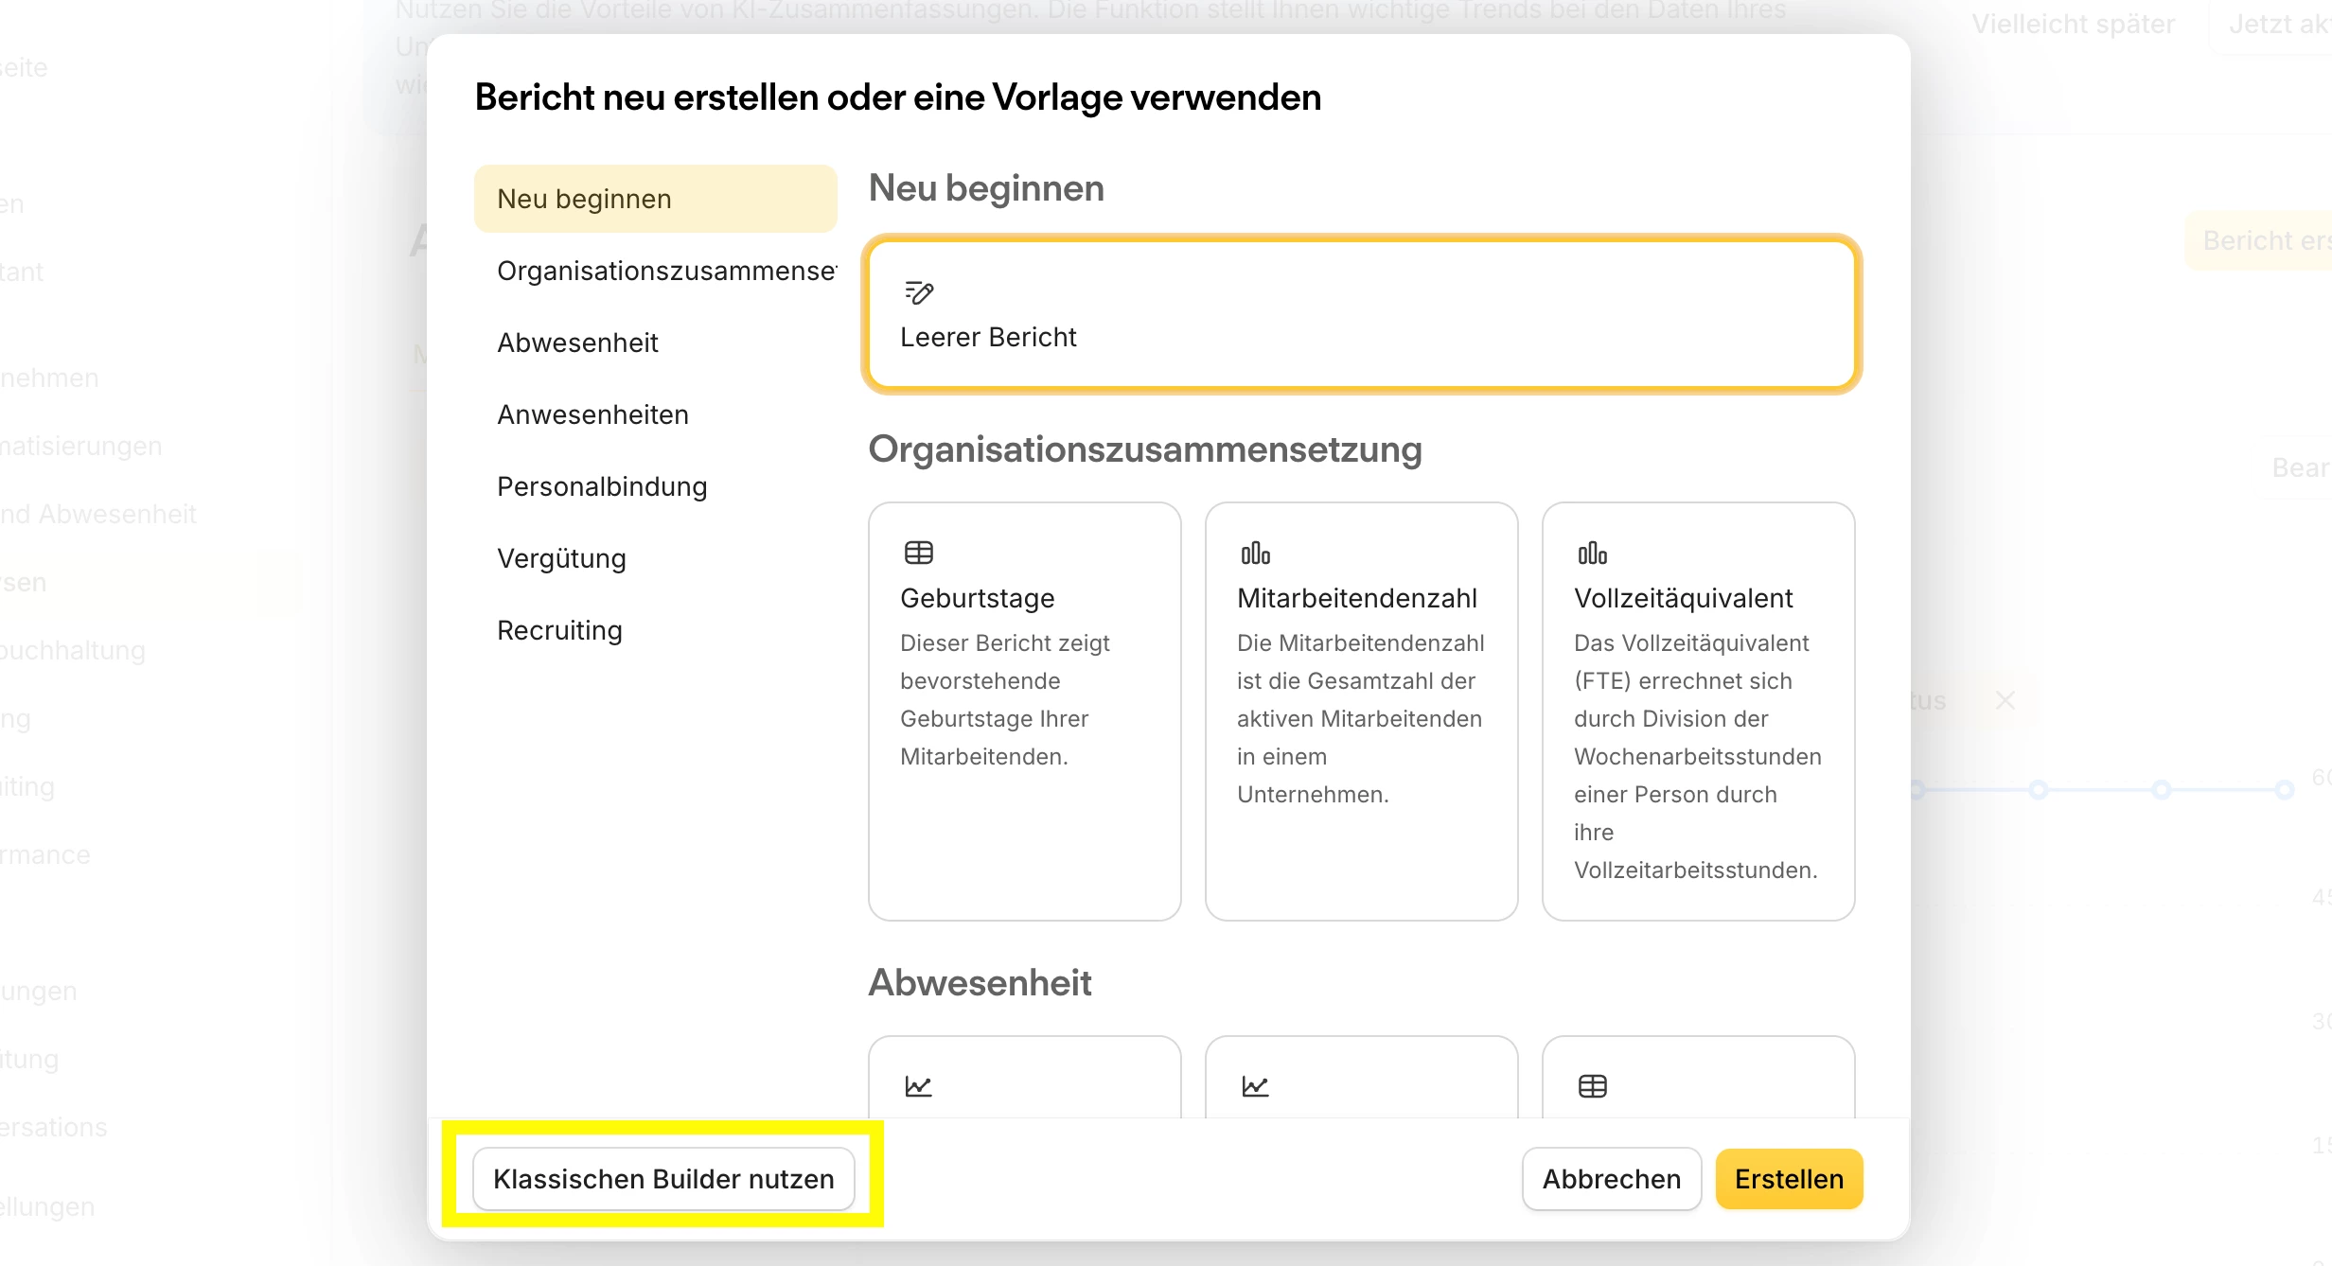Image resolution: width=2332 pixels, height=1266 pixels.
Task: Click bar chart icon on Mitarbeitendenzahl card
Action: 1255,553
